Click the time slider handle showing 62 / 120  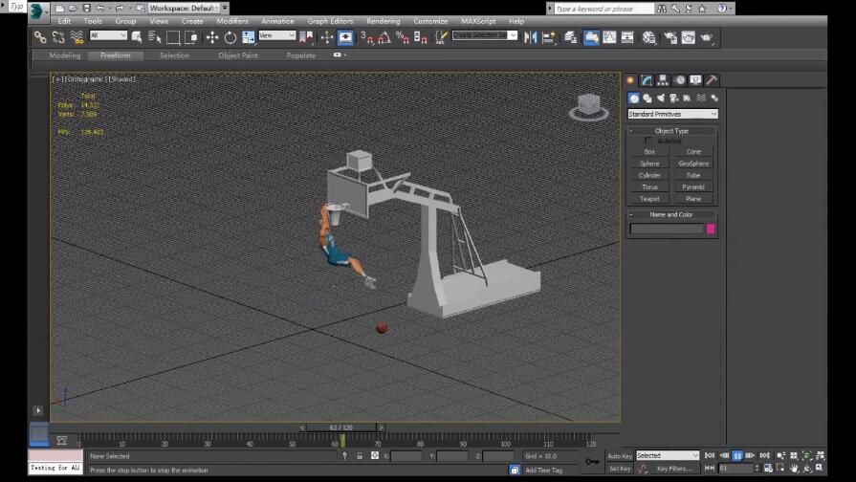341,427
